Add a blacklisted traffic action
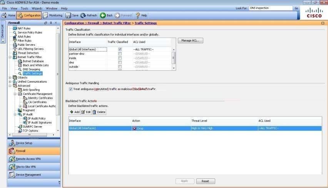The height and width of the screenshot is (188, 328). (75, 112)
